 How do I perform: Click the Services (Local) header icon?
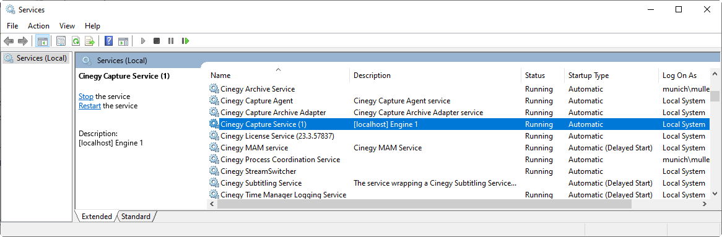[x=87, y=60]
